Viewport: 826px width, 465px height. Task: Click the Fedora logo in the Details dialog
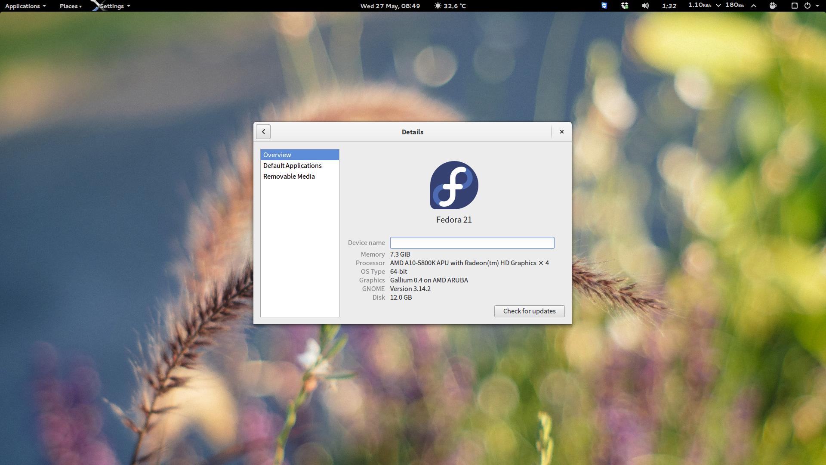(454, 185)
